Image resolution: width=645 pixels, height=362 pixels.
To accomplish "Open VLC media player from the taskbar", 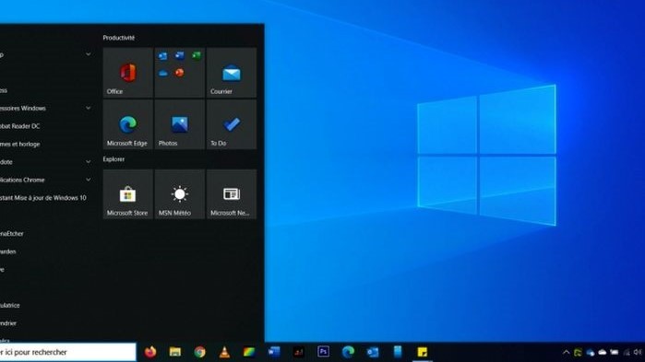I will pyautogui.click(x=224, y=352).
